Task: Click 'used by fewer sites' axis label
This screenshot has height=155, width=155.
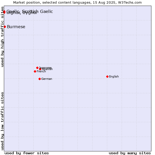Action: point(27,153)
